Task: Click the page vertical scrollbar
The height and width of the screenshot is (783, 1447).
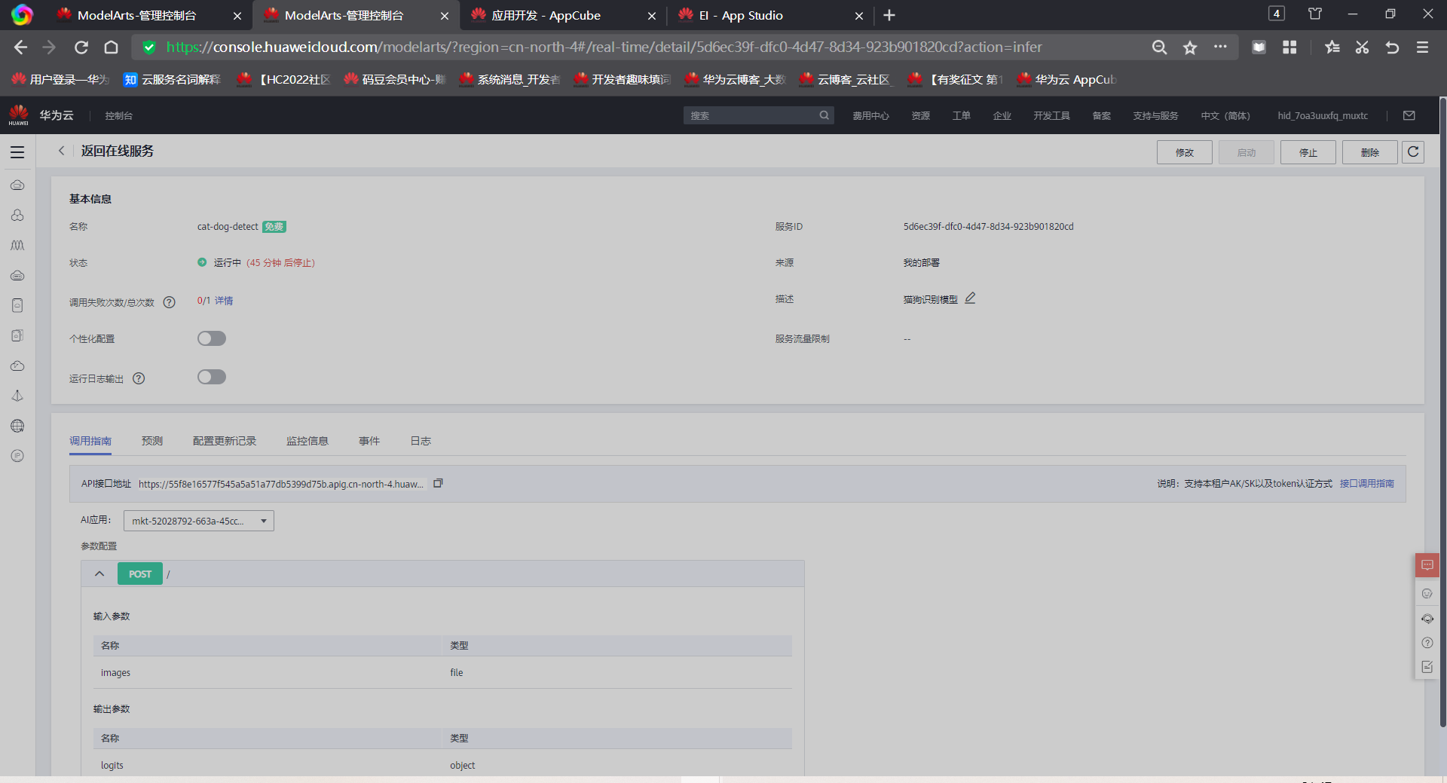Action: (1442, 411)
